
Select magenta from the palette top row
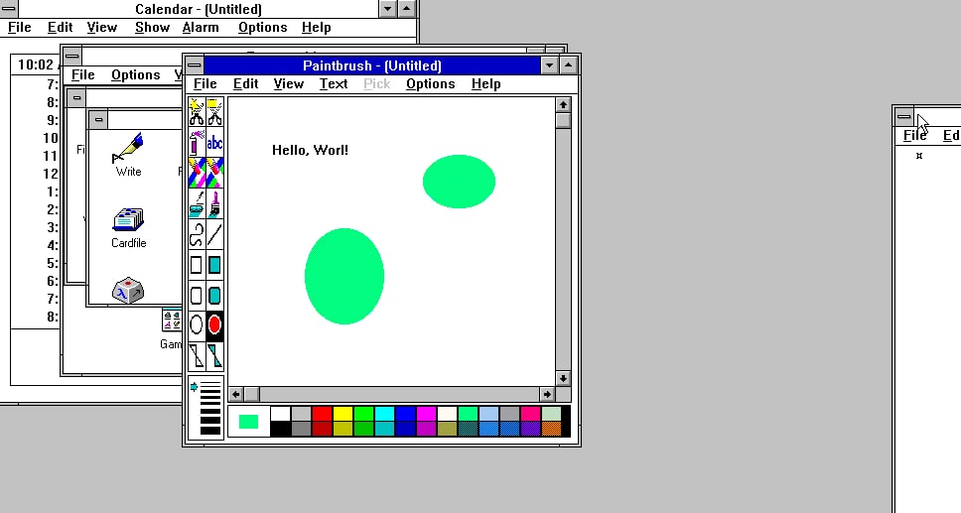[x=426, y=414]
